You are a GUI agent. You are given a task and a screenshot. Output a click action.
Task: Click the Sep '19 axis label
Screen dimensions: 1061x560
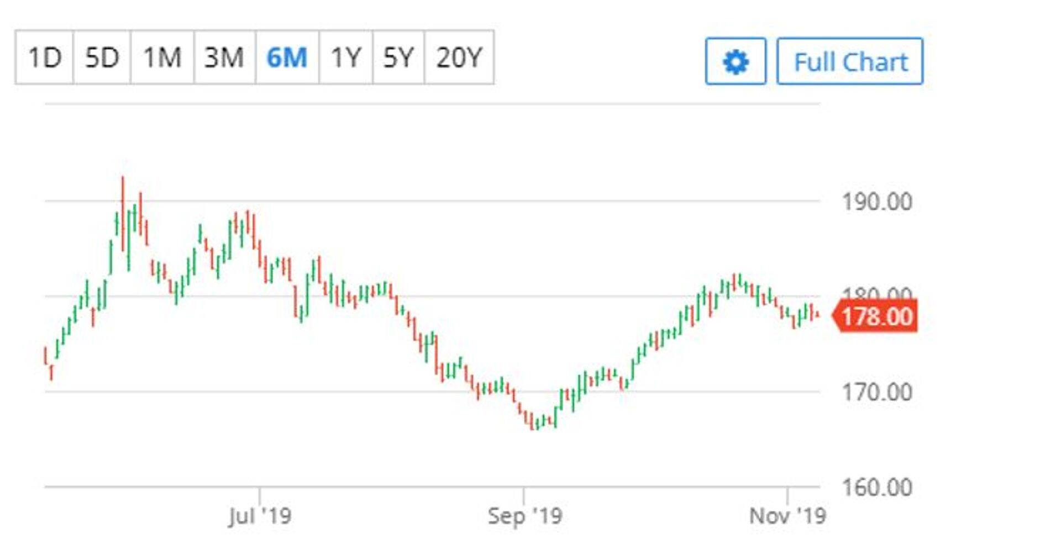point(525,516)
